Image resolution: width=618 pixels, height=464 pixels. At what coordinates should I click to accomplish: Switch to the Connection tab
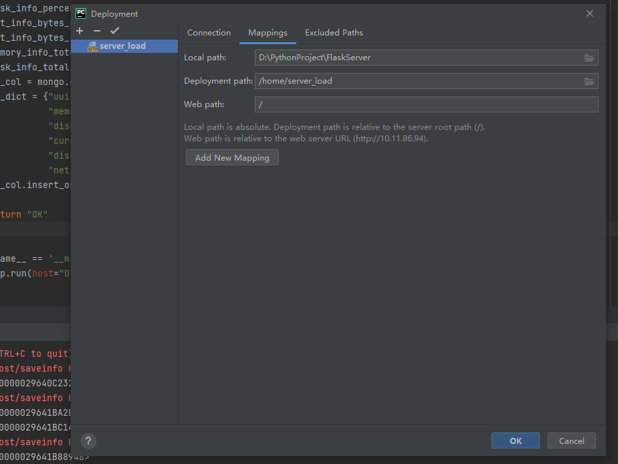coord(209,33)
